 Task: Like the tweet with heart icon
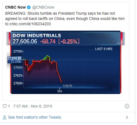click(x=4, y=106)
